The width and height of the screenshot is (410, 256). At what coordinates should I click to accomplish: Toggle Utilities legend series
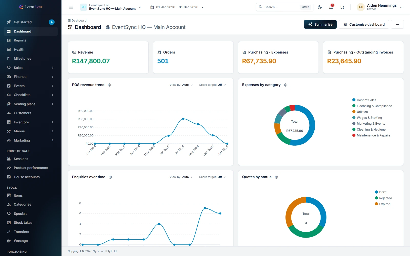click(360, 112)
